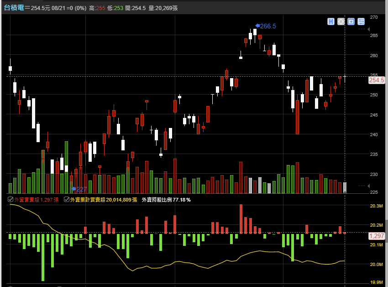388x287 pixels.
Task: Click the 270 price axis label
Action: tap(374, 17)
